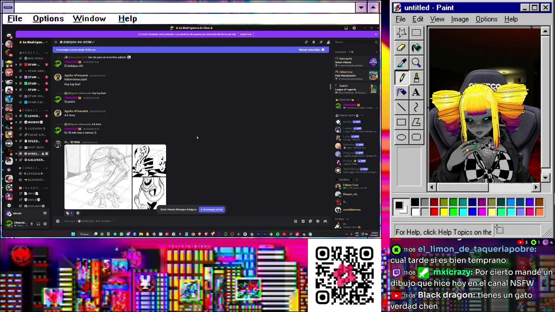Open the large sketch image thumbnail

[98, 177]
